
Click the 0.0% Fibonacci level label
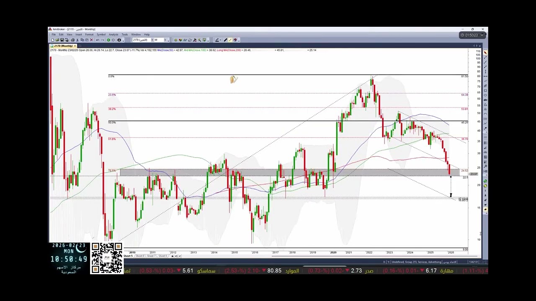pyautogui.click(x=111, y=76)
